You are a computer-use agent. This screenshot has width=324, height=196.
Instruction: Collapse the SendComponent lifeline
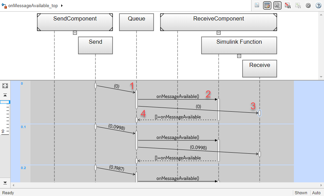click(x=75, y=33)
